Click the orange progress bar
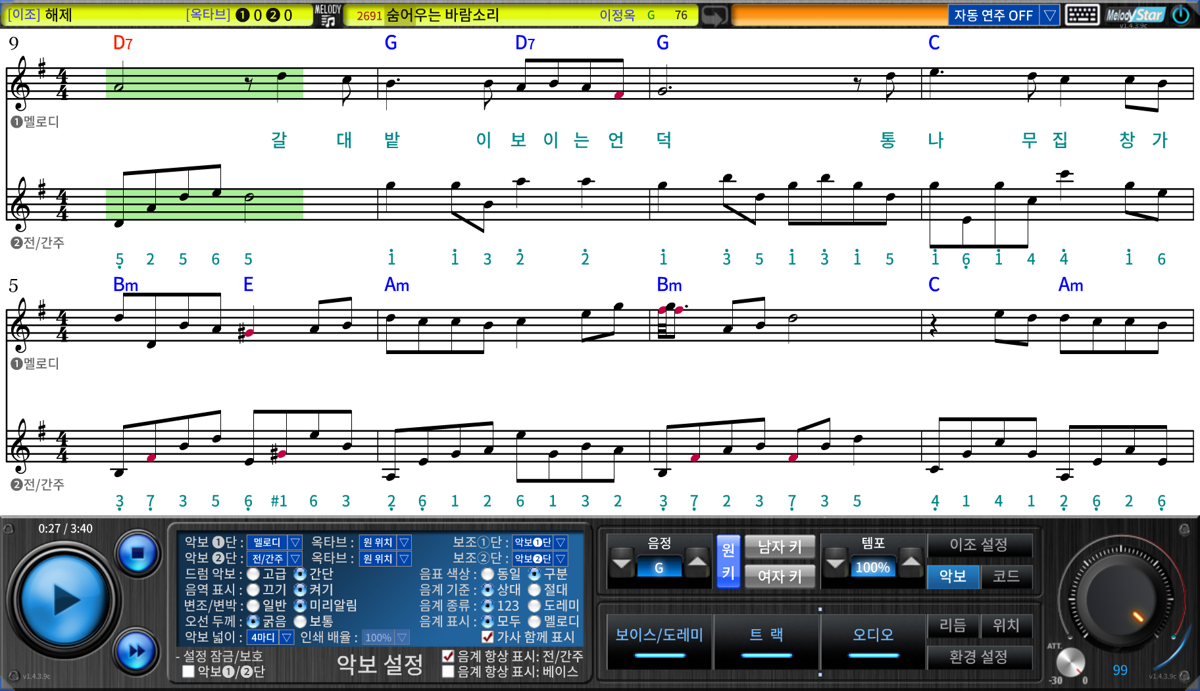 tap(839, 15)
